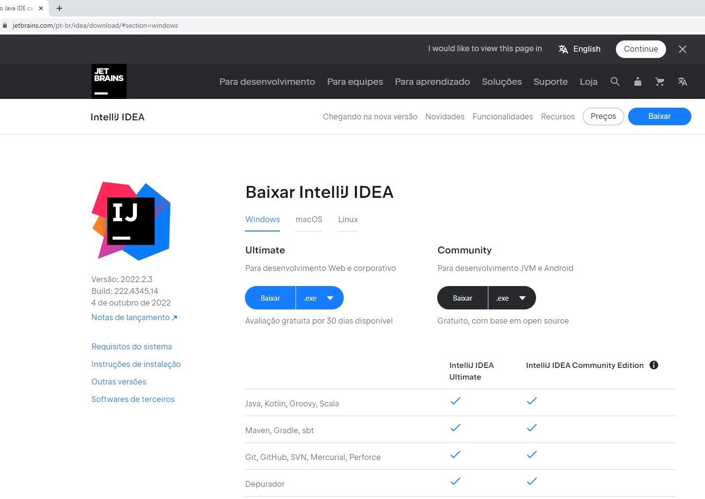Click the language translate icon in navbar
The width and height of the screenshot is (705, 499).
683,82
